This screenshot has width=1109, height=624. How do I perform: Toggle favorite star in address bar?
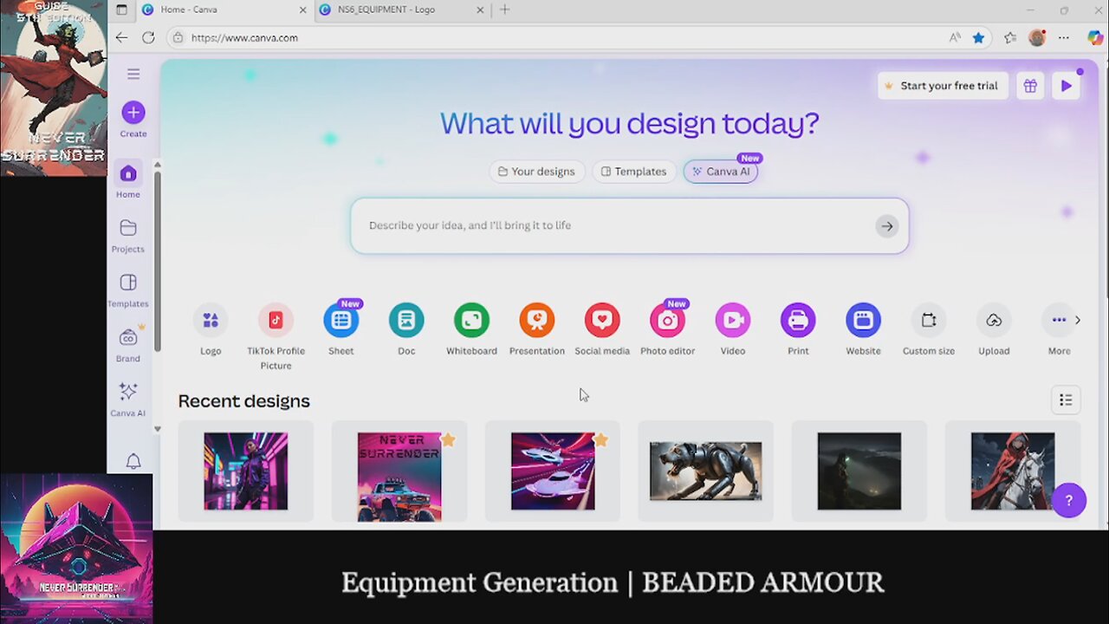pos(978,38)
